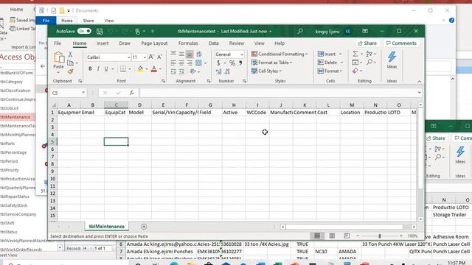Click the Comma Style icon
Image resolution: width=472 pixels, height=265 pixels.
pos(240,63)
